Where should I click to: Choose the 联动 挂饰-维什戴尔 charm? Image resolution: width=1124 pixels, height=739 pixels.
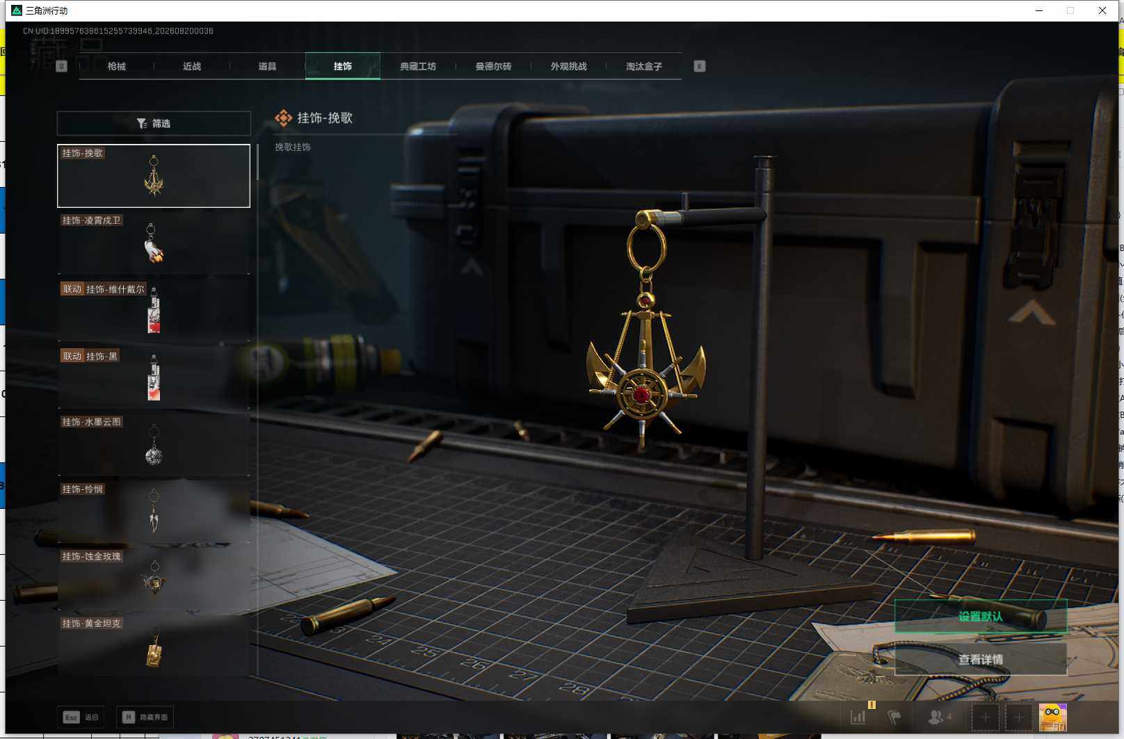(154, 310)
